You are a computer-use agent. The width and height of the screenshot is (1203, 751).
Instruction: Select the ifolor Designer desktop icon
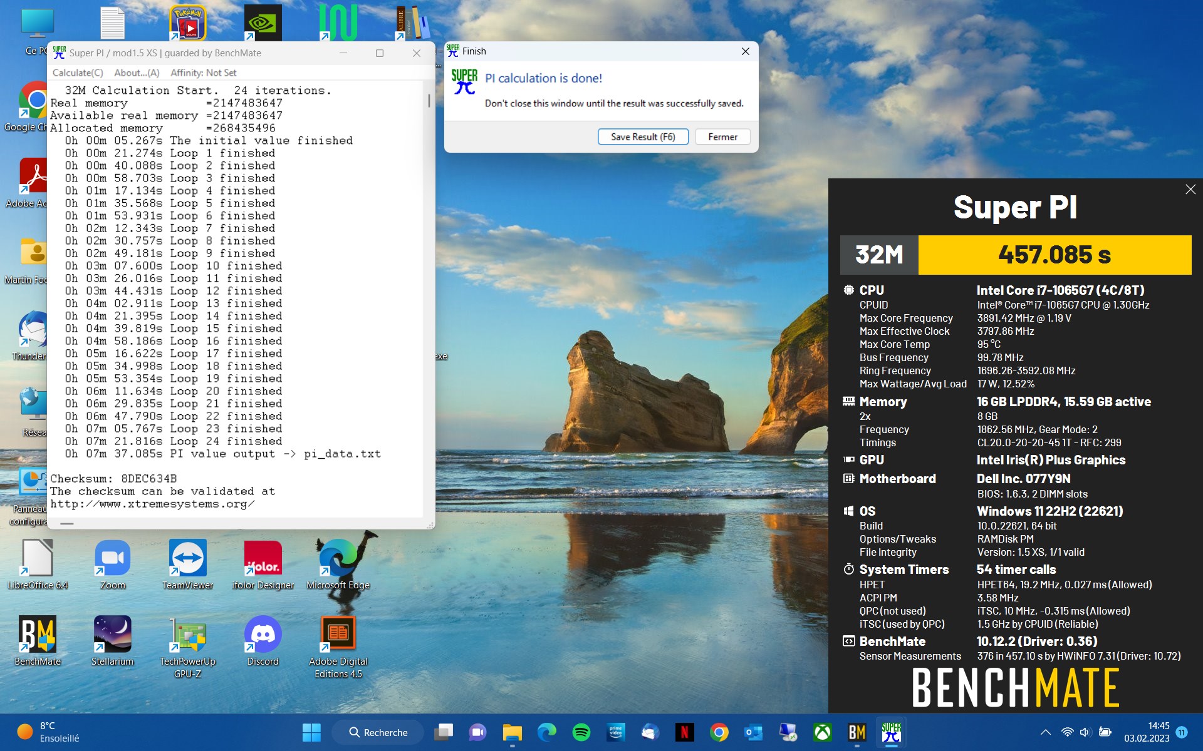(263, 565)
